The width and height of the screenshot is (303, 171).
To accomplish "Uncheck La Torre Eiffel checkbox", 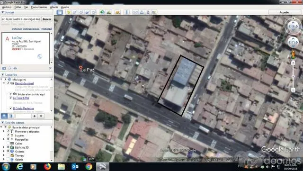I will pyautogui.click(x=11, y=98).
